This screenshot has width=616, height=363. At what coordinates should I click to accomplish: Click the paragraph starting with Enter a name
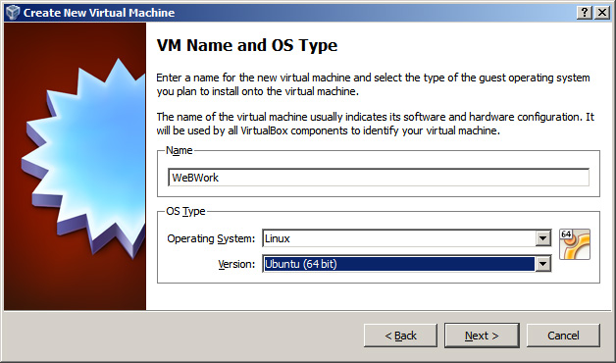click(373, 84)
